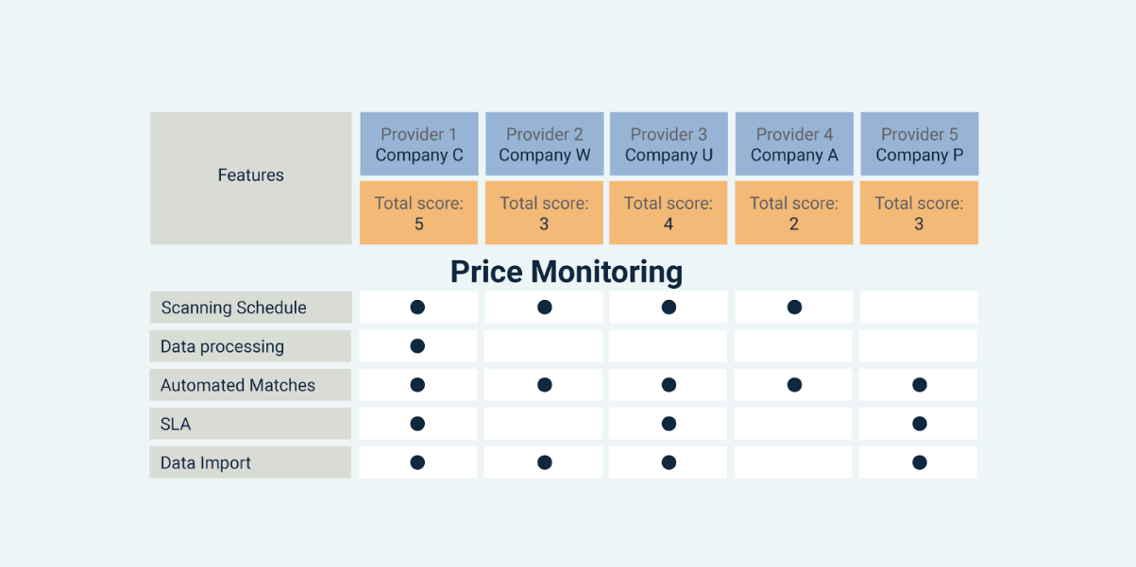Click the Automated Matches dot for Provider 5

(919, 385)
